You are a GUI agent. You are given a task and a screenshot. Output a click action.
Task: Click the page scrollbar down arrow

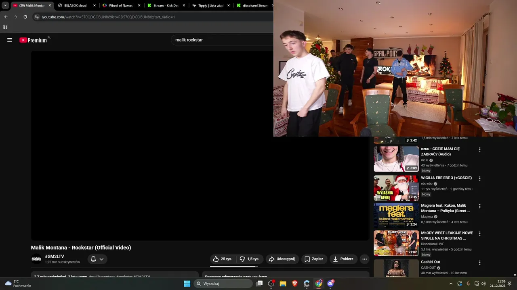coord(515,275)
